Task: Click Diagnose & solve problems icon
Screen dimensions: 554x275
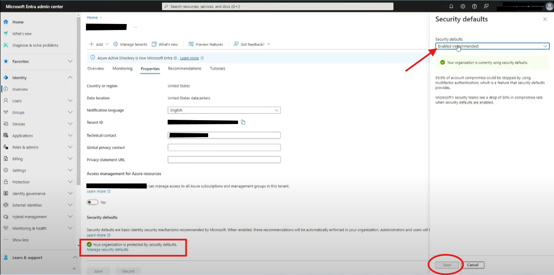Action: point(6,45)
